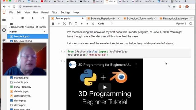
Task: Cut selected cells with scissors
Action: click(x=64, y=24)
